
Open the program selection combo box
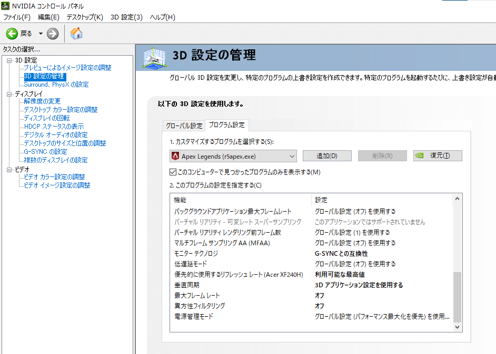click(292, 155)
